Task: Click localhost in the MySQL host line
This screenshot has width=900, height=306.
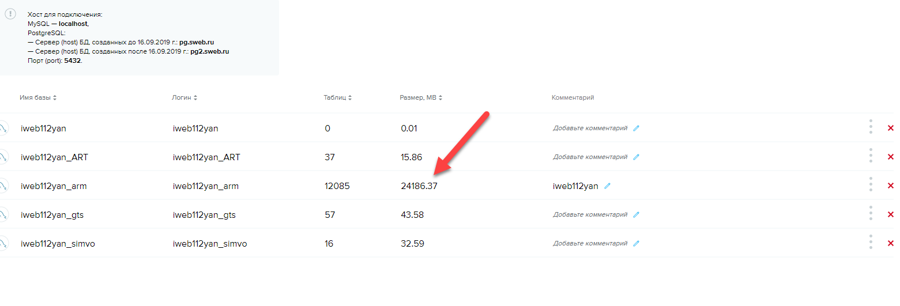Action: tap(73, 24)
